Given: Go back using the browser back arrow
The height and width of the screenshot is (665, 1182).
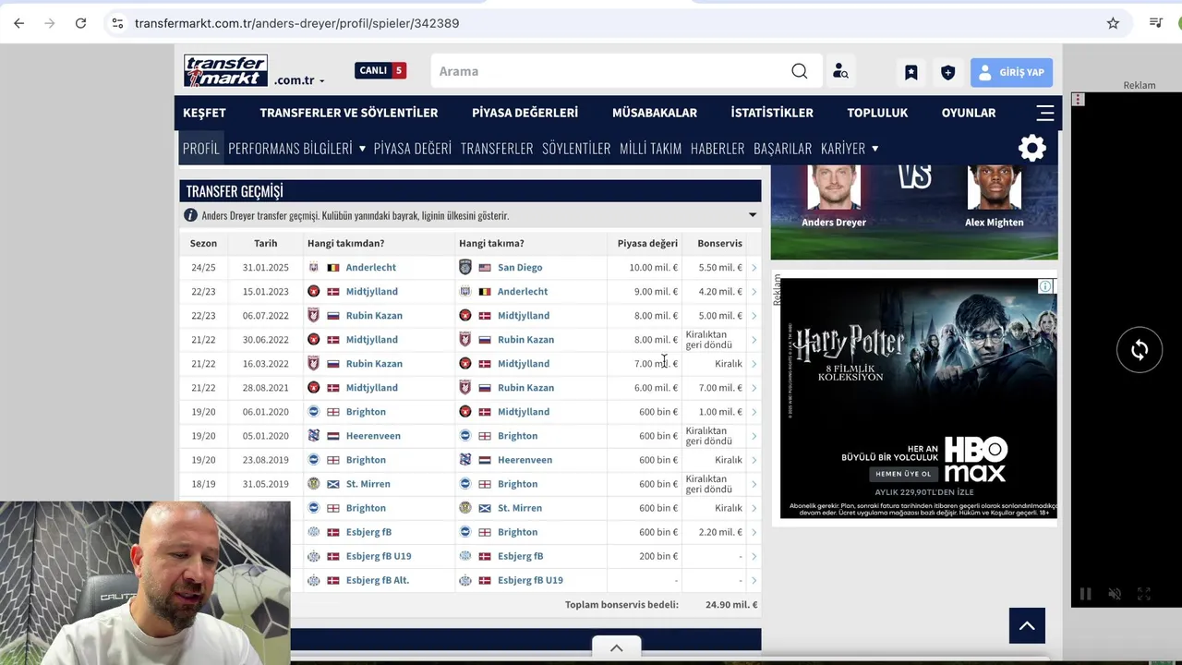Looking at the screenshot, I should [x=18, y=23].
